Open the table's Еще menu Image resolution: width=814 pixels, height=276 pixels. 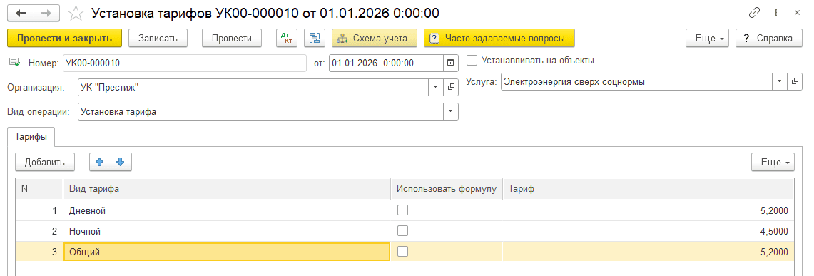(x=773, y=162)
